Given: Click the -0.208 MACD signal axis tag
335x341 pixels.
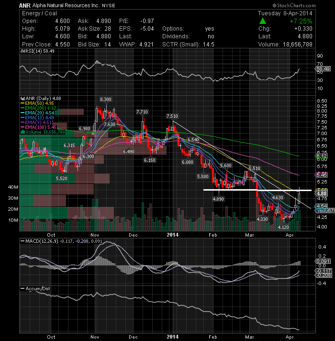Looking at the screenshot, I should pyautogui.click(x=324, y=275).
